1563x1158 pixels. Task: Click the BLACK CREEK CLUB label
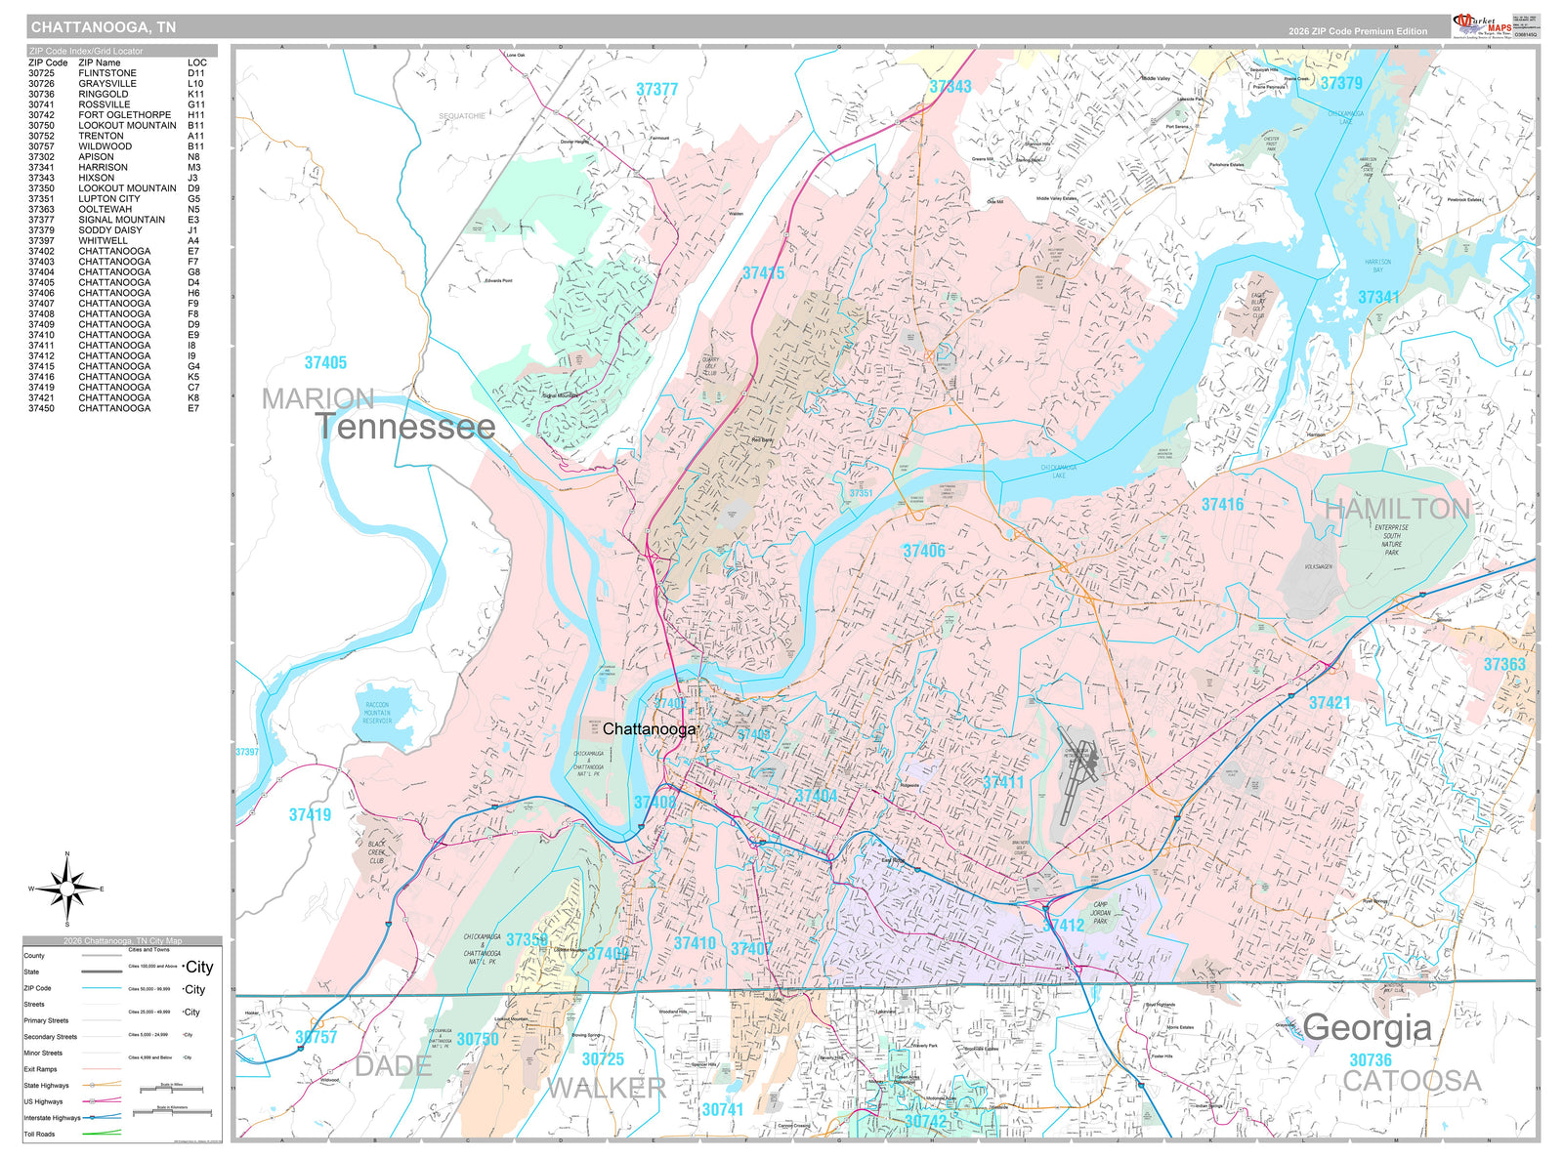tap(376, 852)
